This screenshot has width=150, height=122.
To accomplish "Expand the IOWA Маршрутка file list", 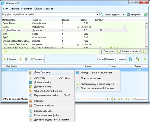I will [78, 27].
